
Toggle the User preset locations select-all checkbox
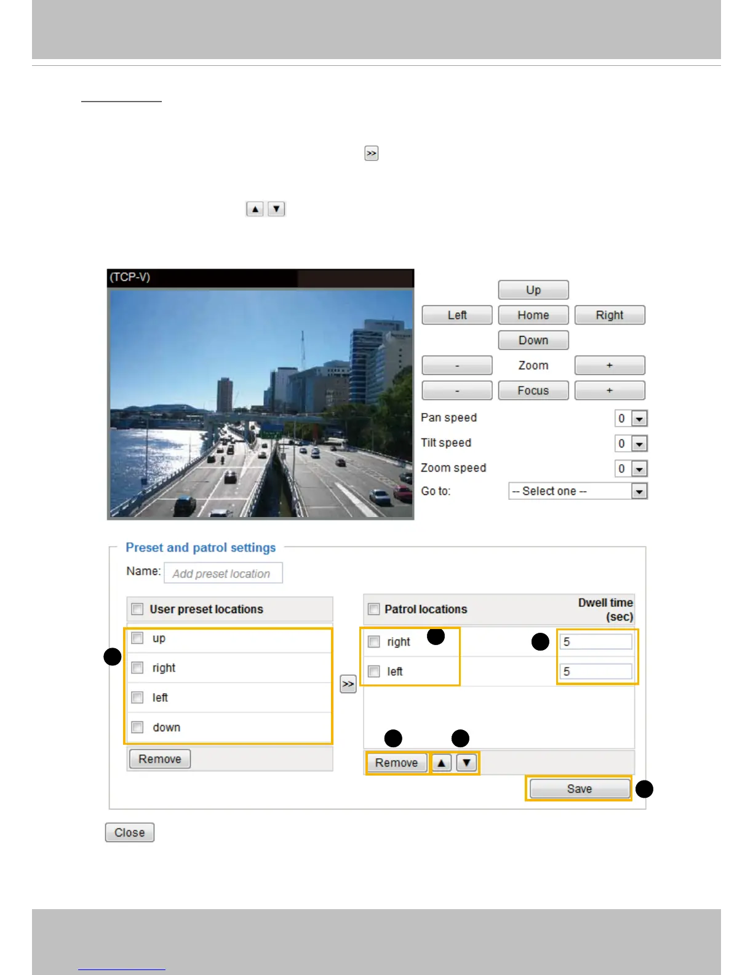[x=137, y=609]
